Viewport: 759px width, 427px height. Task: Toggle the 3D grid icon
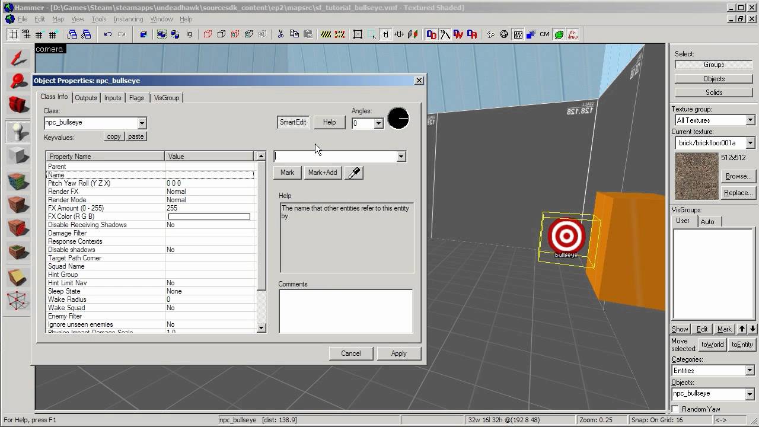[25, 34]
